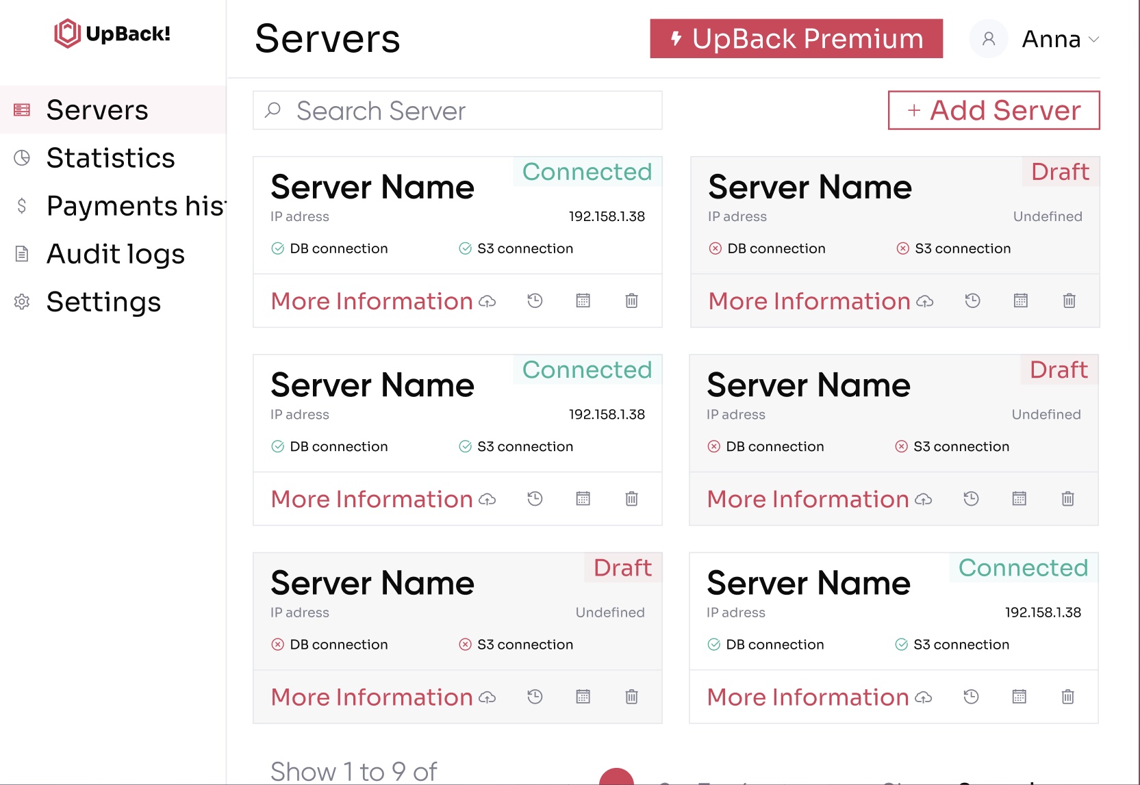1140x785 pixels.
Task: Open the Statistics page in sidebar
Action: coord(110,158)
